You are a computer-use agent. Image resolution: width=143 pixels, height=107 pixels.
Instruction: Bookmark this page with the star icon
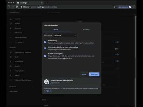114,7
